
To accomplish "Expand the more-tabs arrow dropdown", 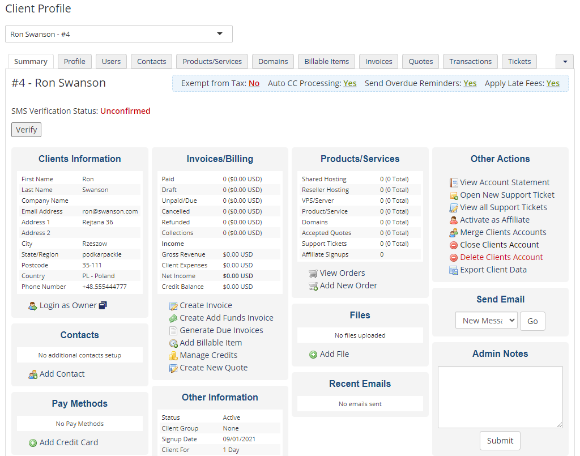I will pyautogui.click(x=565, y=61).
